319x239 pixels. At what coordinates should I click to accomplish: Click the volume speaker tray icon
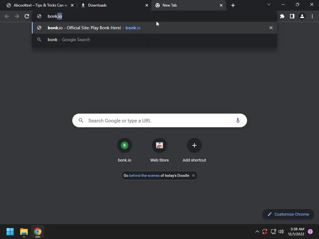281,232
